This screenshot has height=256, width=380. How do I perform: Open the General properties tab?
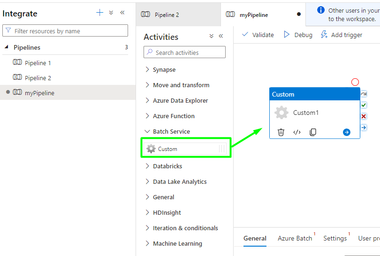(x=255, y=238)
